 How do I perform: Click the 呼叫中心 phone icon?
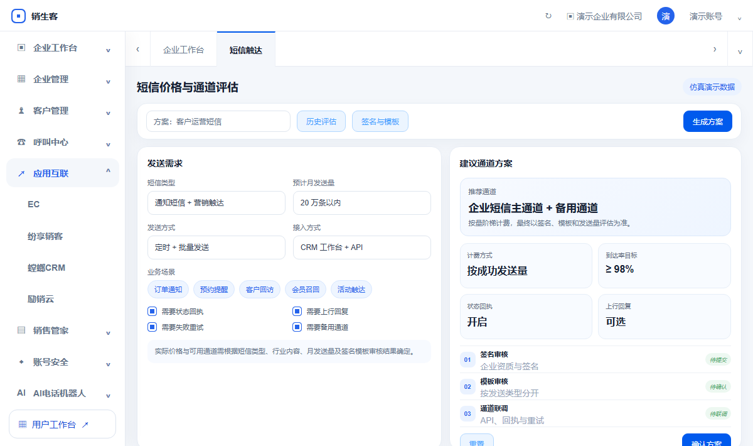click(21, 142)
